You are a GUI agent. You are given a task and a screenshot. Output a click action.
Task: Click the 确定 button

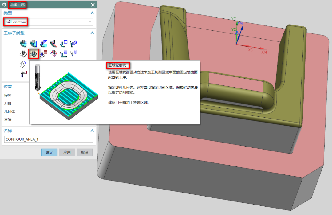coord(49,152)
